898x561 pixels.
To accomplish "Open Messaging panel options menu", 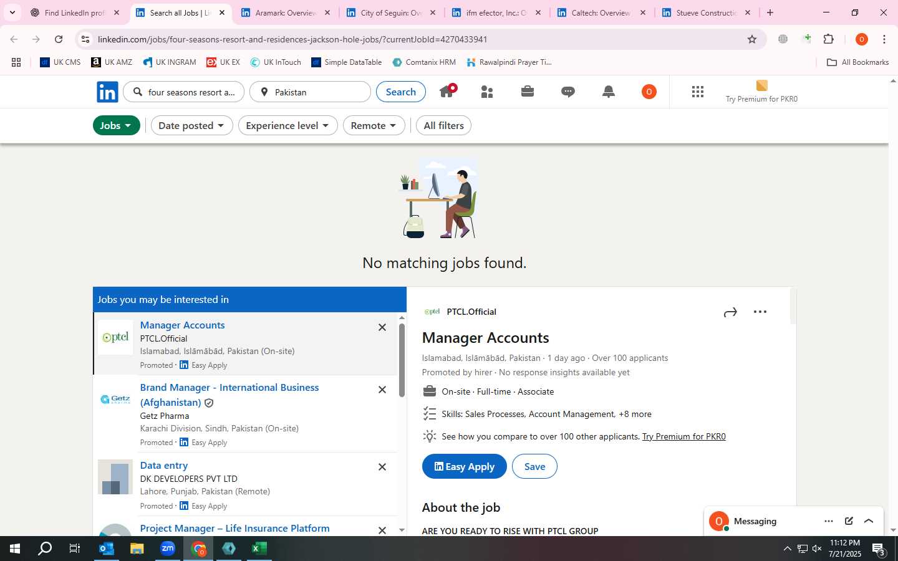I will click(x=828, y=521).
